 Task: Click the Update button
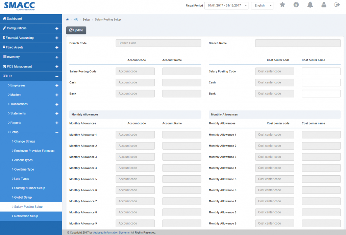[76, 30]
